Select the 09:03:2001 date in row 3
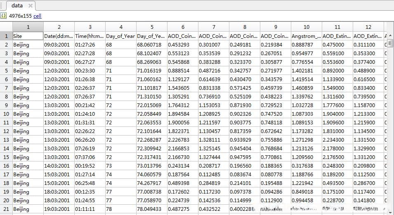The image size is (394, 215). (x=59, y=54)
